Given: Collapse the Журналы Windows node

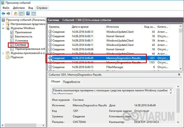Looking at the screenshot, I should point(3,28).
